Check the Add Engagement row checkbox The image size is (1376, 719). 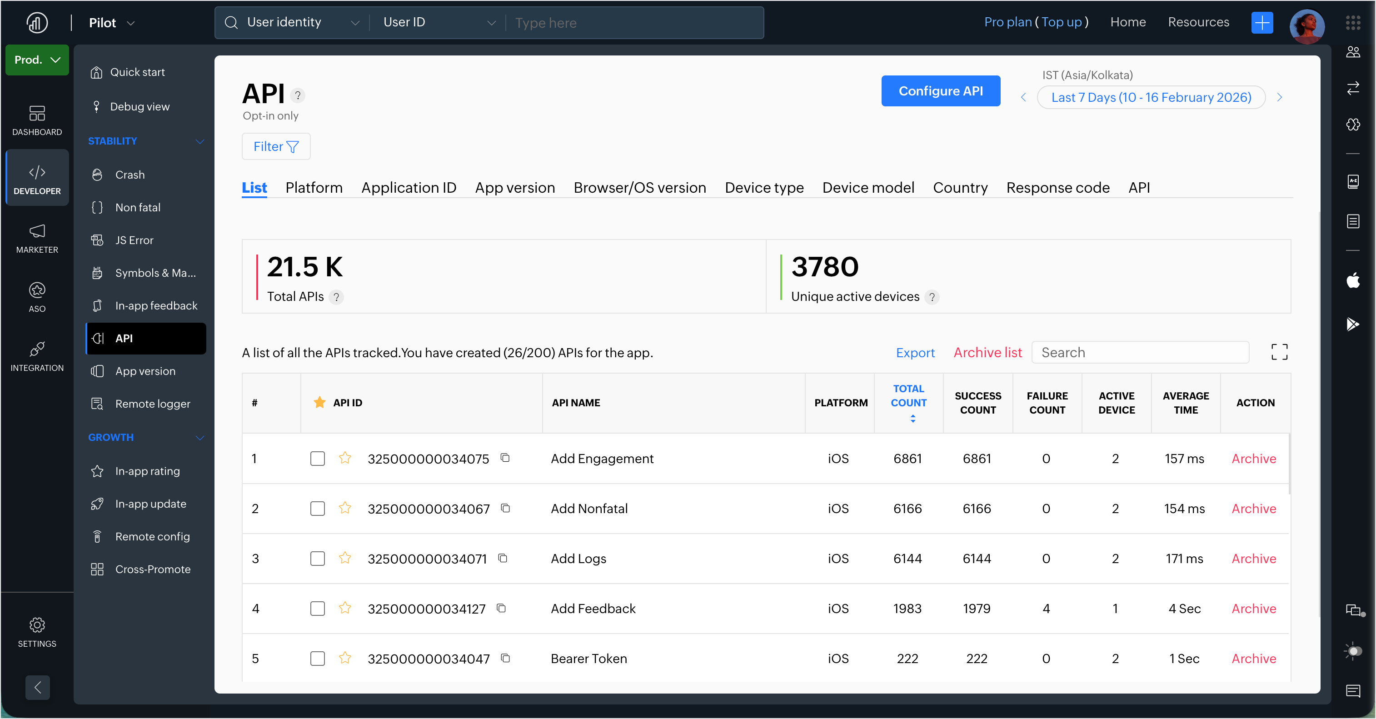pos(317,458)
